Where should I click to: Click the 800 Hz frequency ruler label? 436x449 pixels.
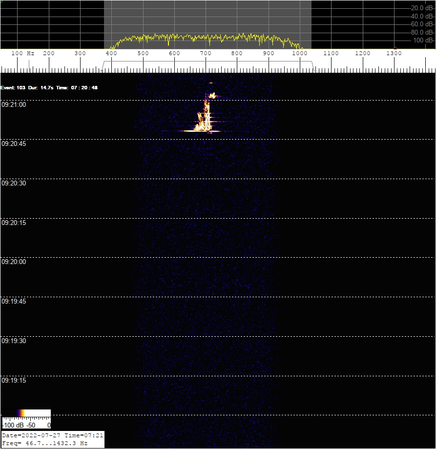tap(237, 53)
